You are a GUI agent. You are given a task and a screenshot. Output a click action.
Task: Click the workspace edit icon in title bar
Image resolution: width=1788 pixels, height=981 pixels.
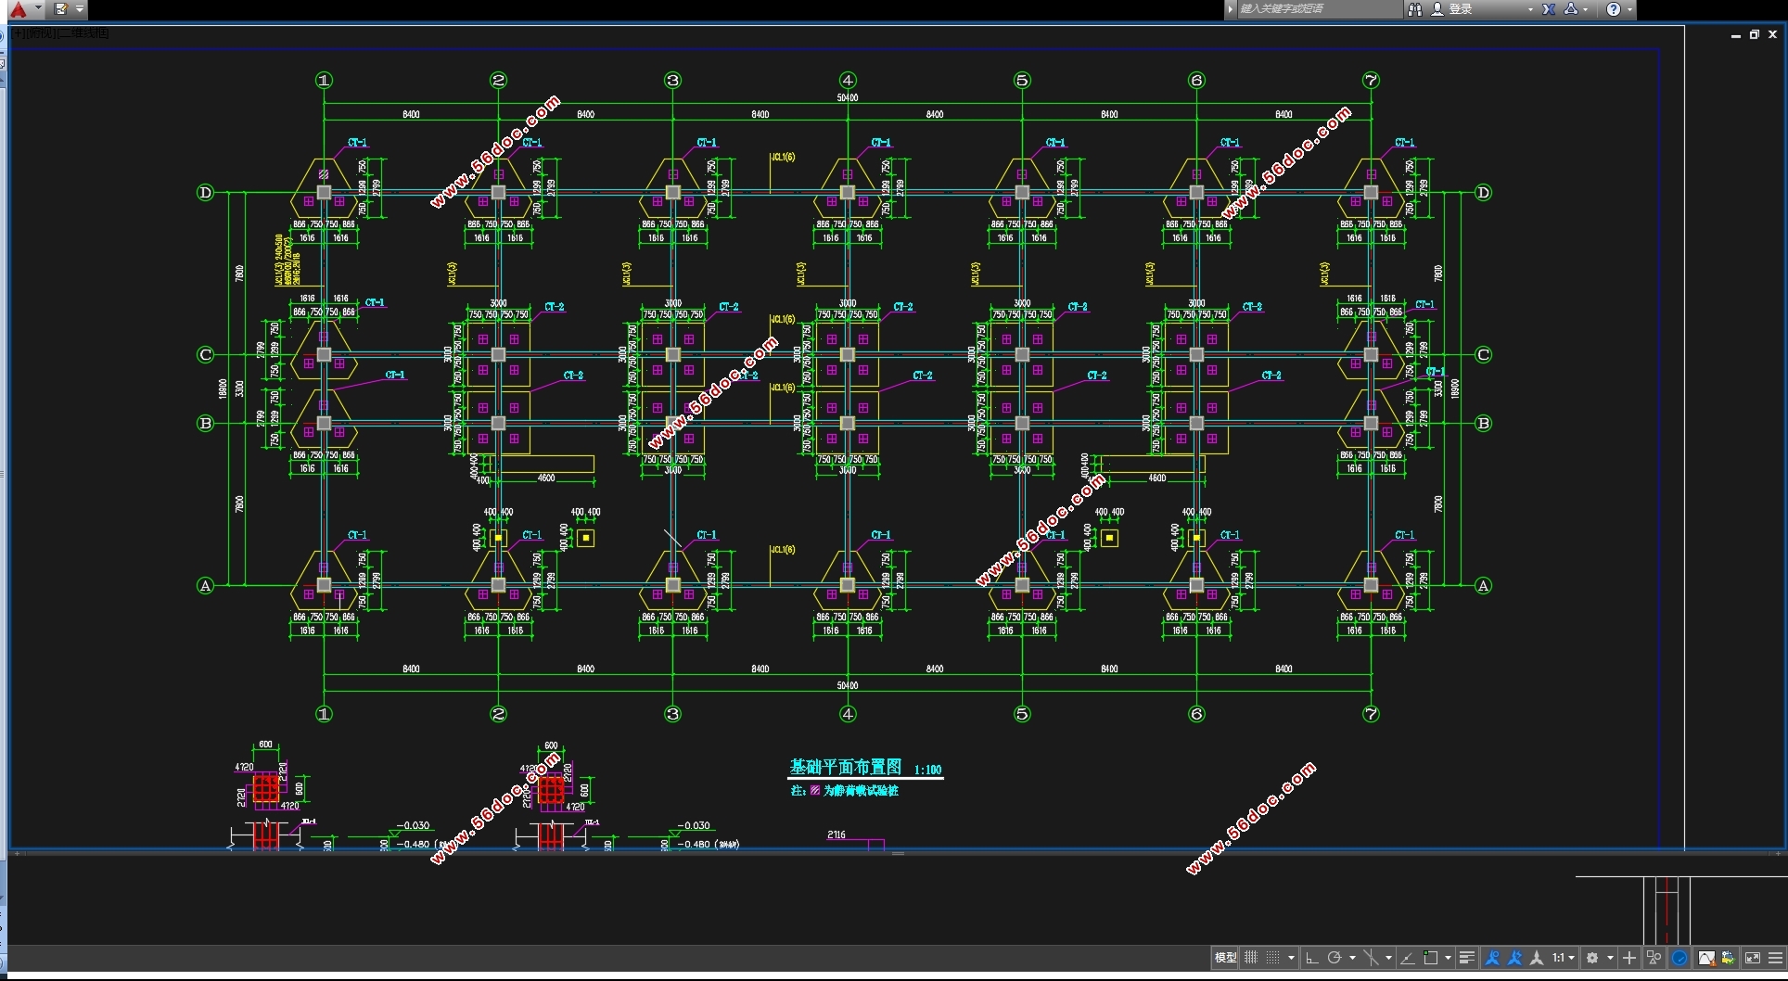[61, 9]
